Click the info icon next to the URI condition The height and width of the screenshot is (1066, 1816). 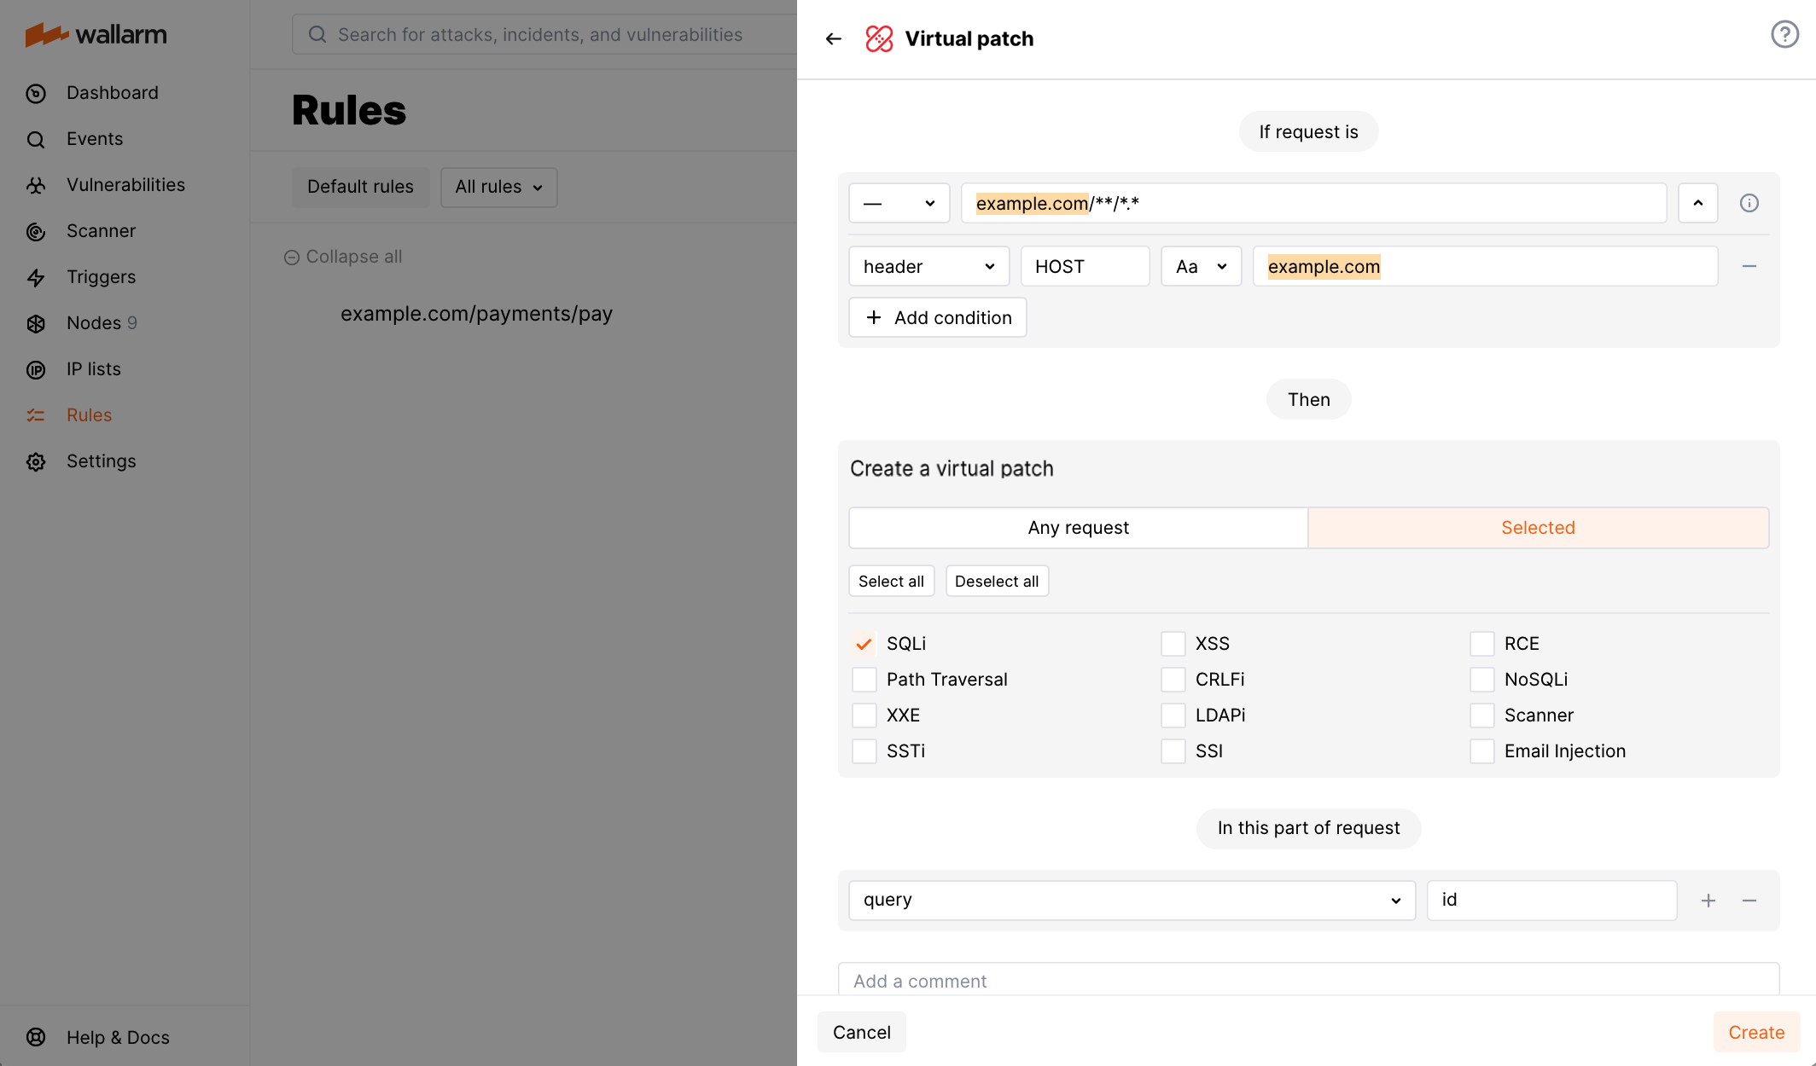click(x=1749, y=203)
